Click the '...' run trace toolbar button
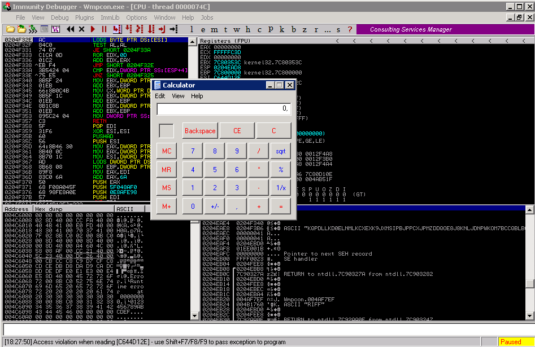This screenshot has width=535, height=347. (x=328, y=29)
